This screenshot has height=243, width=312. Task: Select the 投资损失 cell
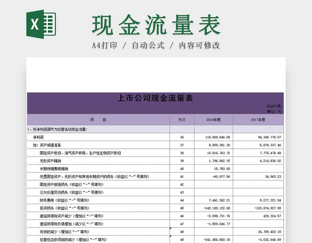point(98,208)
